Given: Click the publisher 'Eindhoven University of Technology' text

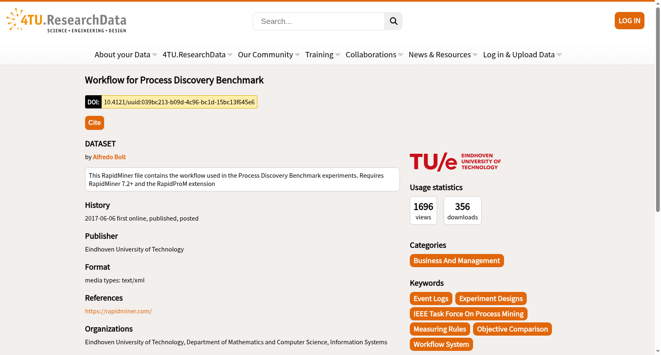Looking at the screenshot, I should [134, 249].
